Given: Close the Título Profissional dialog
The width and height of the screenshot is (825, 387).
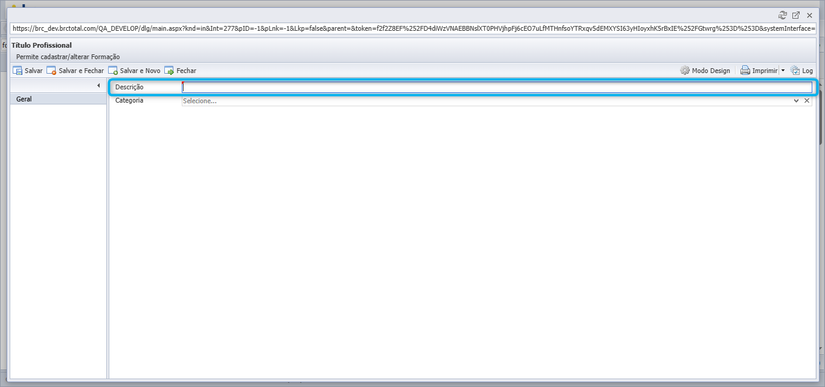Looking at the screenshot, I should [x=809, y=15].
